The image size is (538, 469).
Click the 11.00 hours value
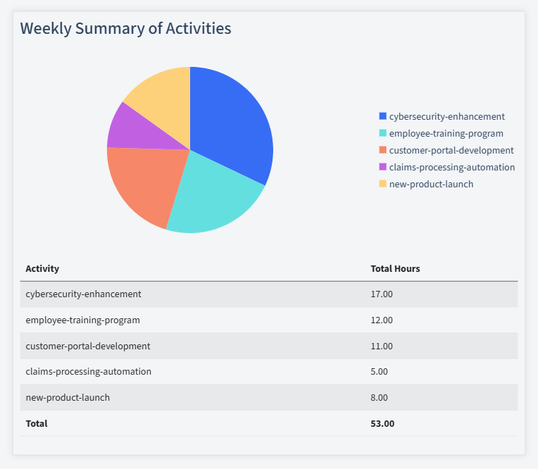[x=382, y=346]
